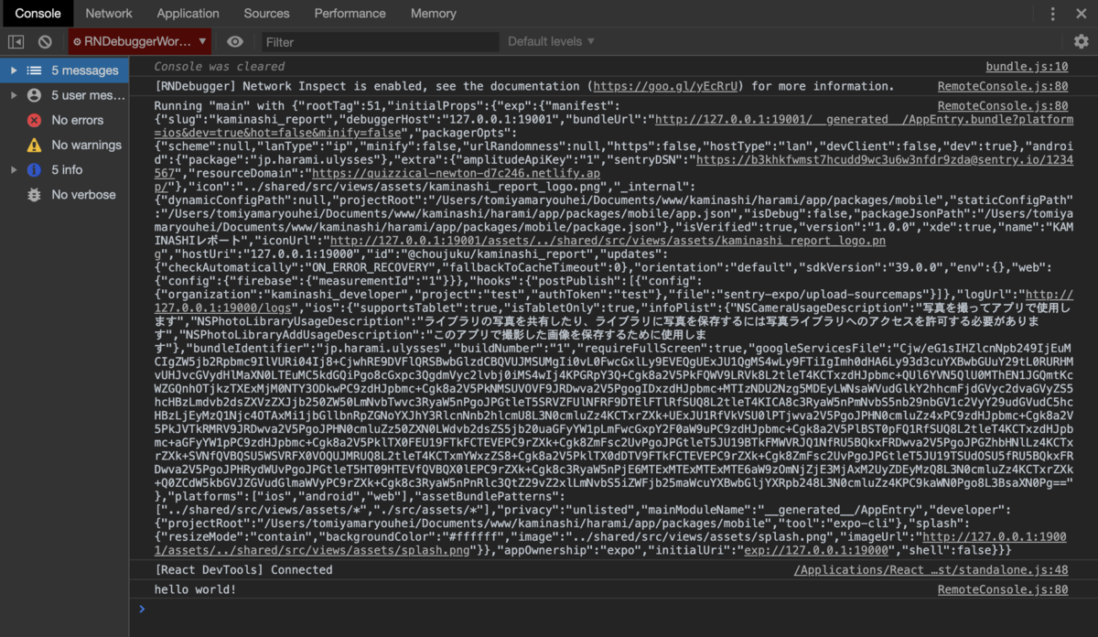This screenshot has width=1098, height=637.
Task: Click the yellow warning triangle icon
Action: click(x=34, y=145)
